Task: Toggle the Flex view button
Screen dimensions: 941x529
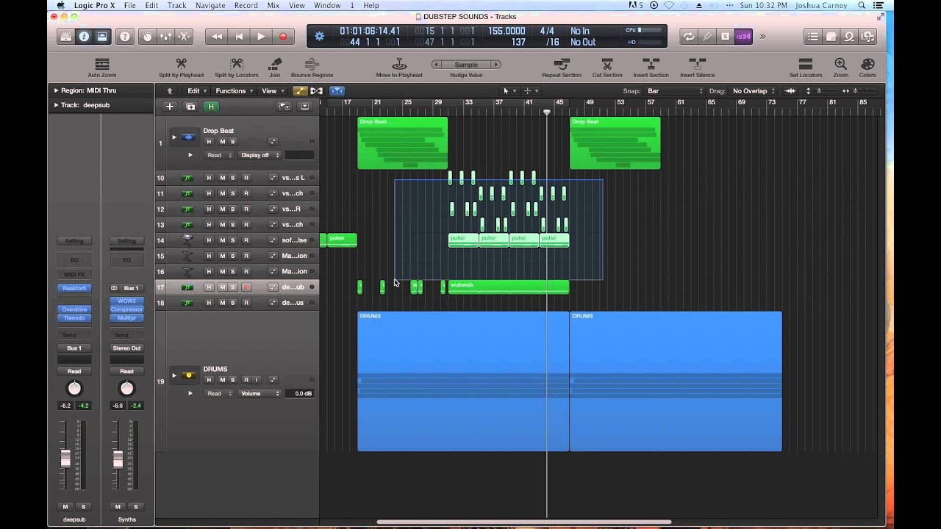Action: [x=317, y=91]
